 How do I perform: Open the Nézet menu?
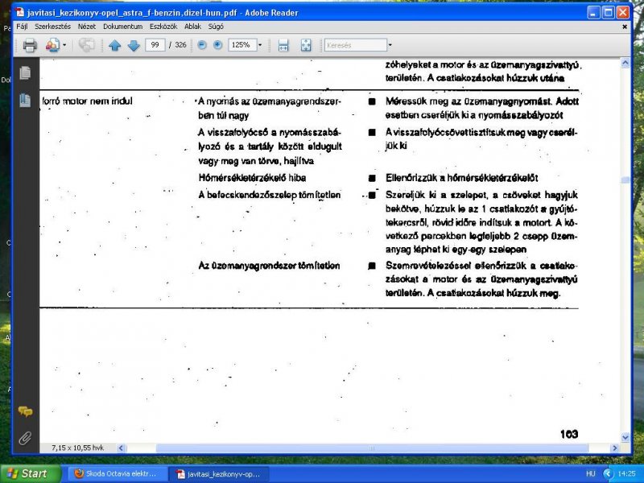click(x=87, y=27)
